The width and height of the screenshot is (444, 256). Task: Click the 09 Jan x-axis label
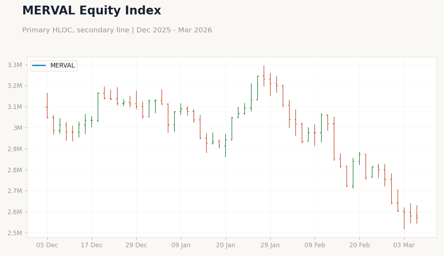click(x=181, y=245)
